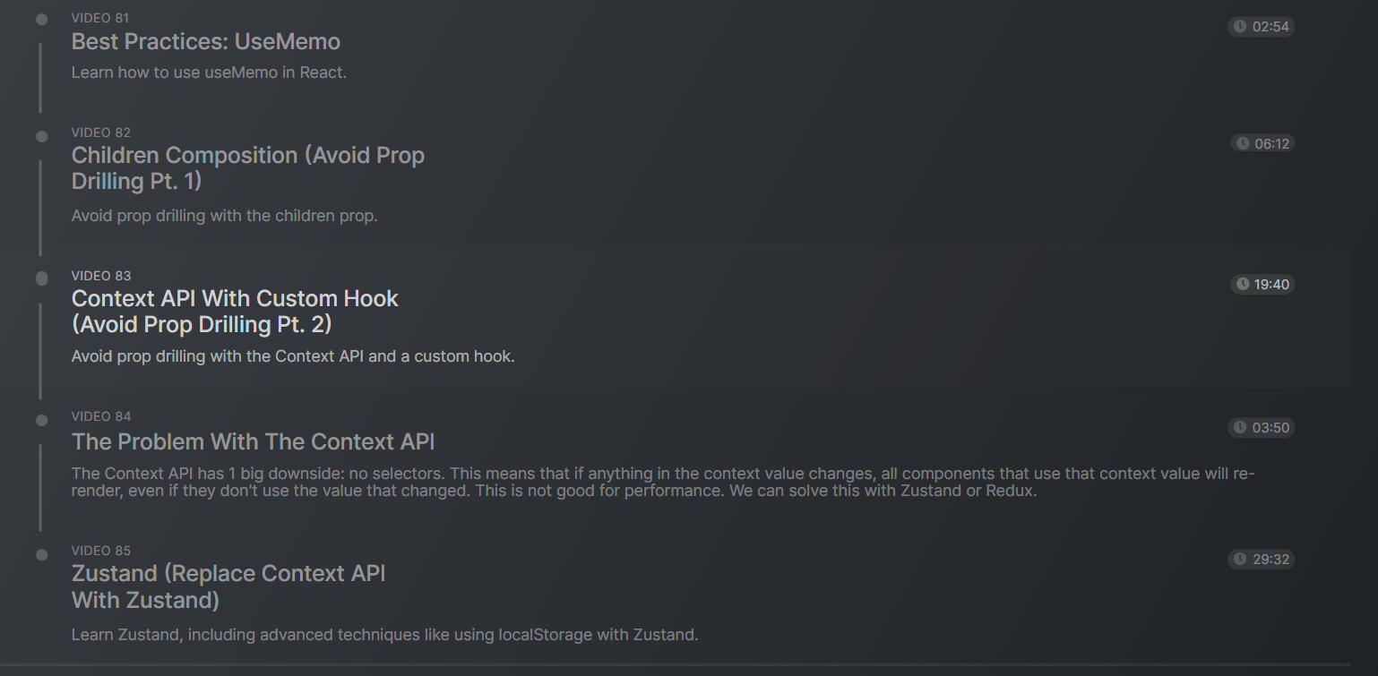Click the clock icon beside 19:40
The image size is (1378, 676).
click(1243, 285)
